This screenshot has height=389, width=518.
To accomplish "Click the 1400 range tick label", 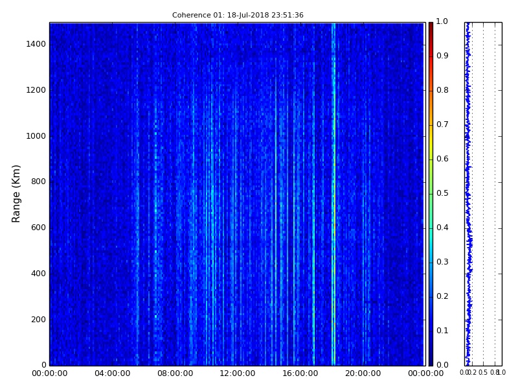I will pyautogui.click(x=36, y=44).
